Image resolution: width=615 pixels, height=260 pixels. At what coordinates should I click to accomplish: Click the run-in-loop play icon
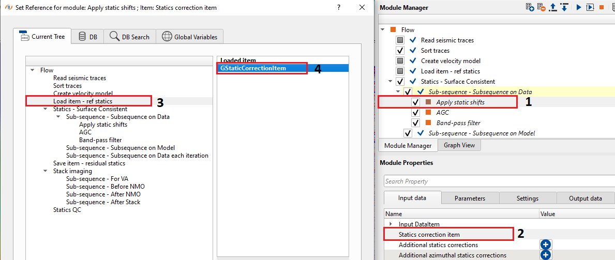590,7
